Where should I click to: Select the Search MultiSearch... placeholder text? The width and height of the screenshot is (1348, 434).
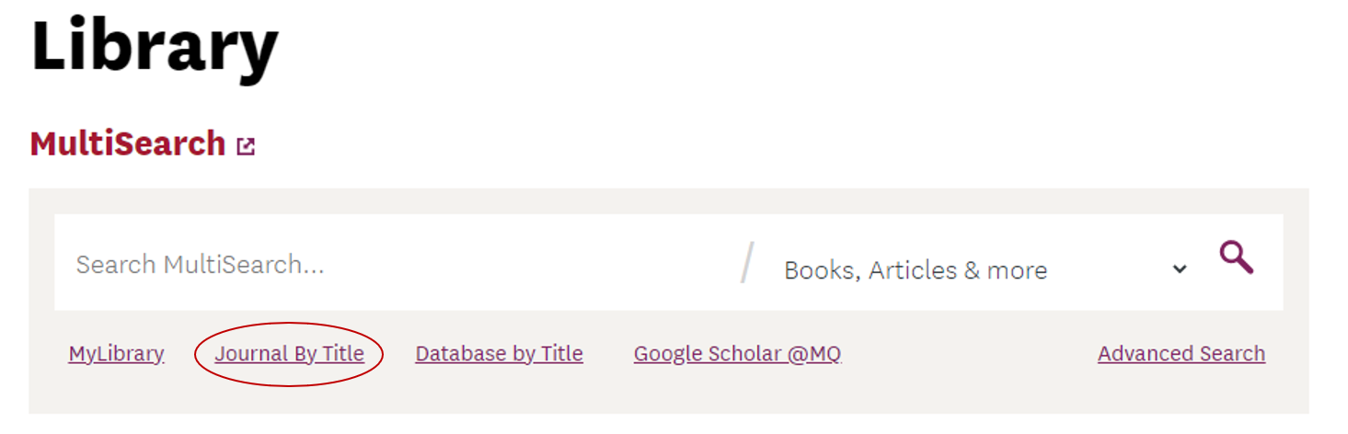[x=200, y=265]
